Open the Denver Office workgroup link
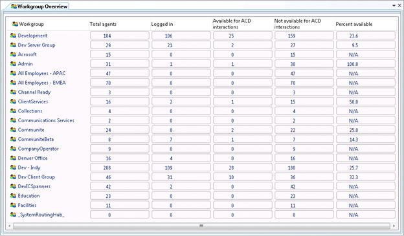The image size is (404, 236). click(x=33, y=158)
